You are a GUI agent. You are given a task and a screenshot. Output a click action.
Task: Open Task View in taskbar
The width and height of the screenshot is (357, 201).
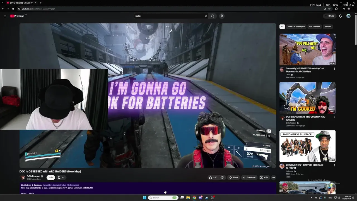coord(182,198)
